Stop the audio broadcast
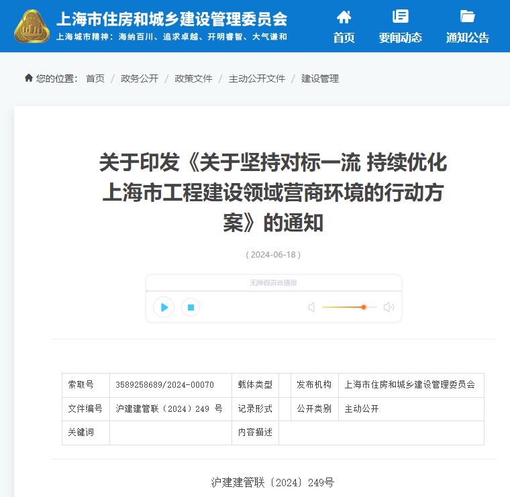Viewport: 510px width, 497px height. click(x=191, y=307)
